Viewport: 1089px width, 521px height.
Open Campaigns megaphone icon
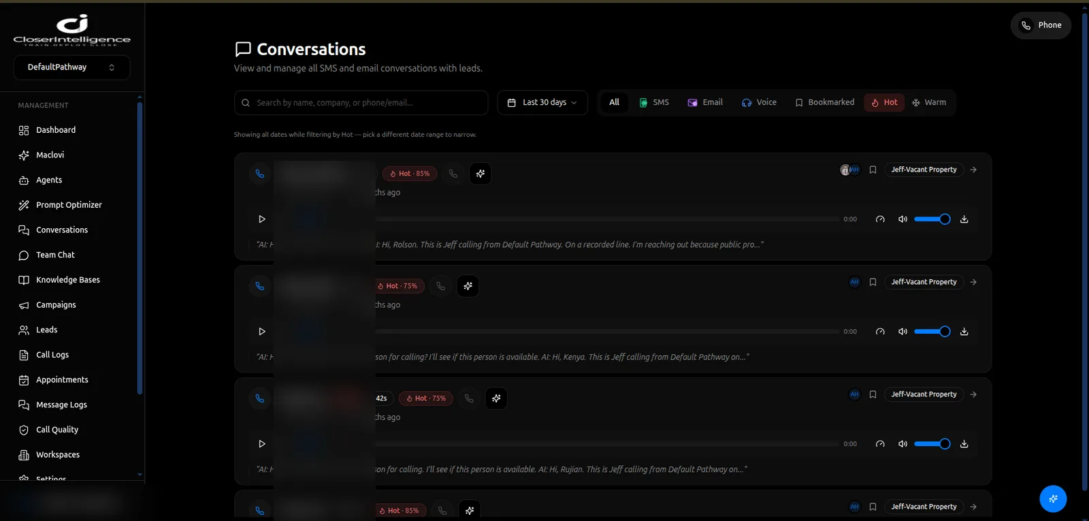24,305
